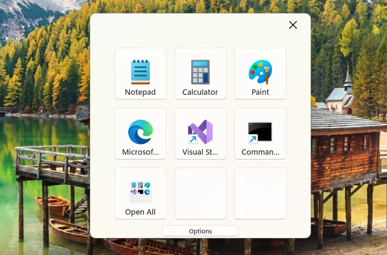This screenshot has height=255, width=387.
Task: Close the launcher panel with the X
Action: click(293, 25)
